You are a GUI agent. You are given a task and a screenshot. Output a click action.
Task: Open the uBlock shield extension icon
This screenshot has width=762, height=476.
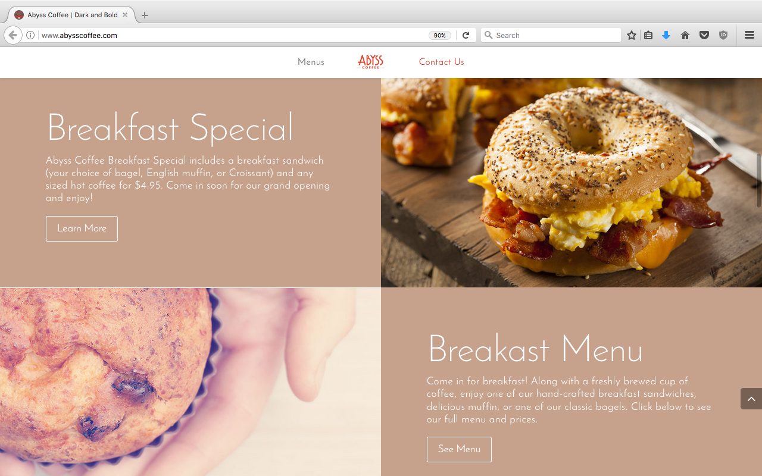(723, 35)
